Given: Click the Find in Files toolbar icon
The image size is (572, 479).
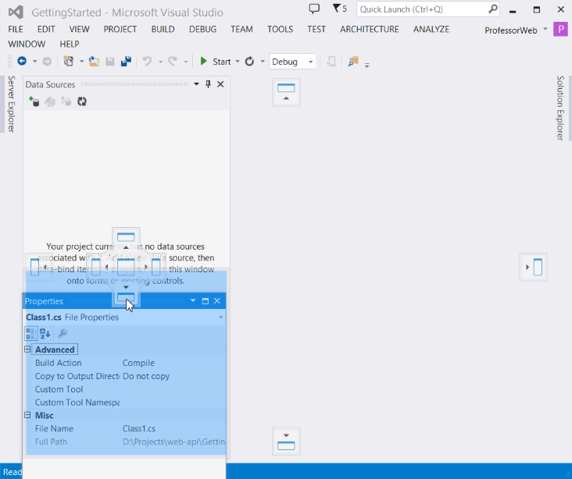Looking at the screenshot, I should coord(353,61).
